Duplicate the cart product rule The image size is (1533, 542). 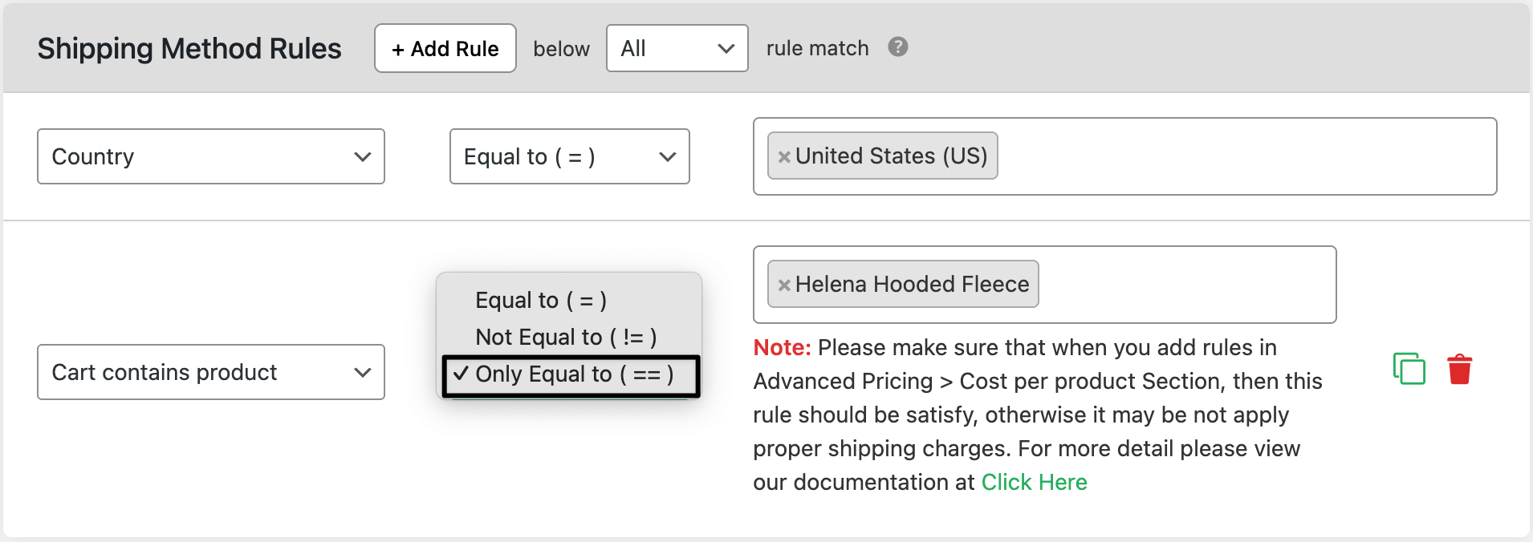click(1409, 369)
